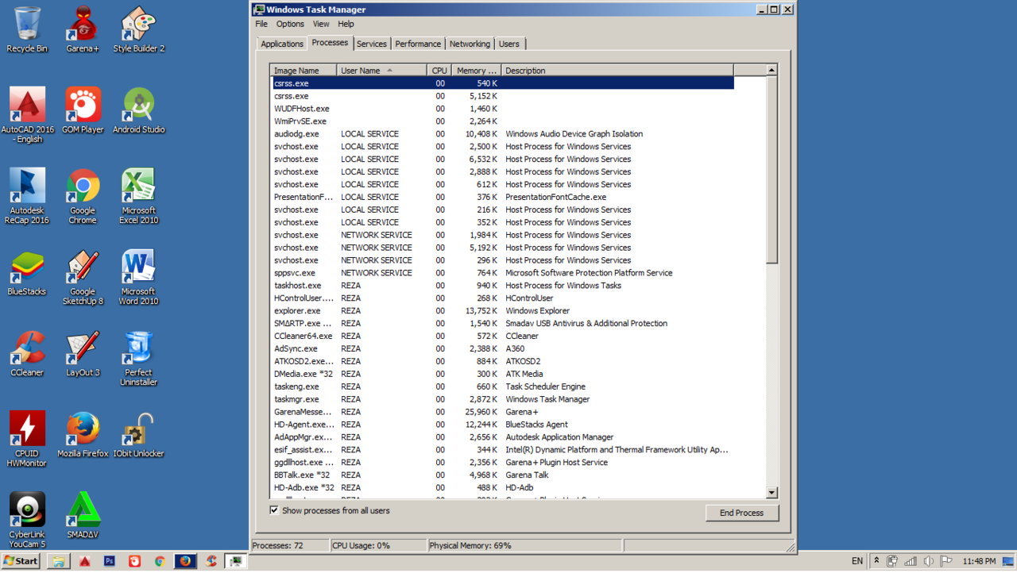This screenshot has width=1017, height=573.
Task: Select the audiodg.exe process row
Action: click(x=502, y=134)
